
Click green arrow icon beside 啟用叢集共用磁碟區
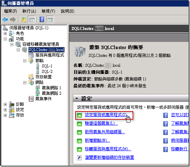pos(80,133)
